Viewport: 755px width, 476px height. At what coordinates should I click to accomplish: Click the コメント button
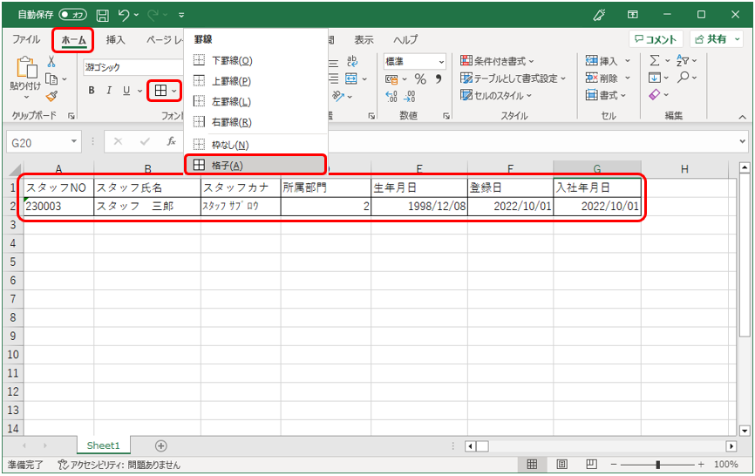coord(656,39)
